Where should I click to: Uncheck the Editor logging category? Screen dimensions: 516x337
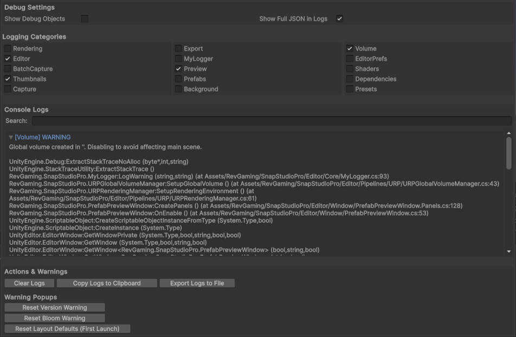click(8, 59)
